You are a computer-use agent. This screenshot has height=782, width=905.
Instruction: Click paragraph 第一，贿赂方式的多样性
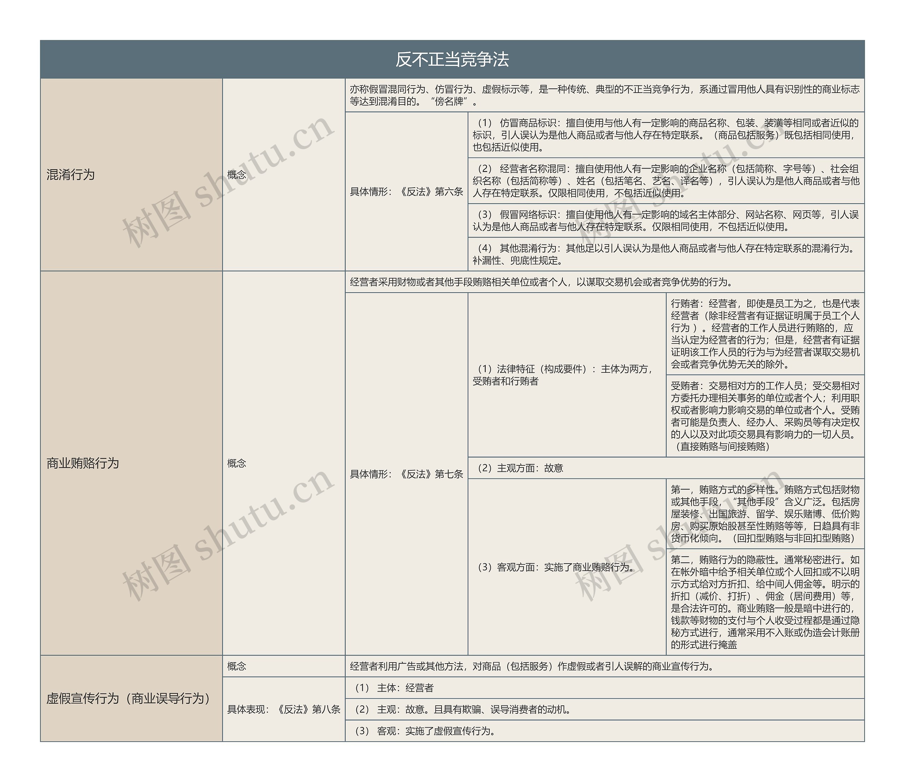(765, 513)
